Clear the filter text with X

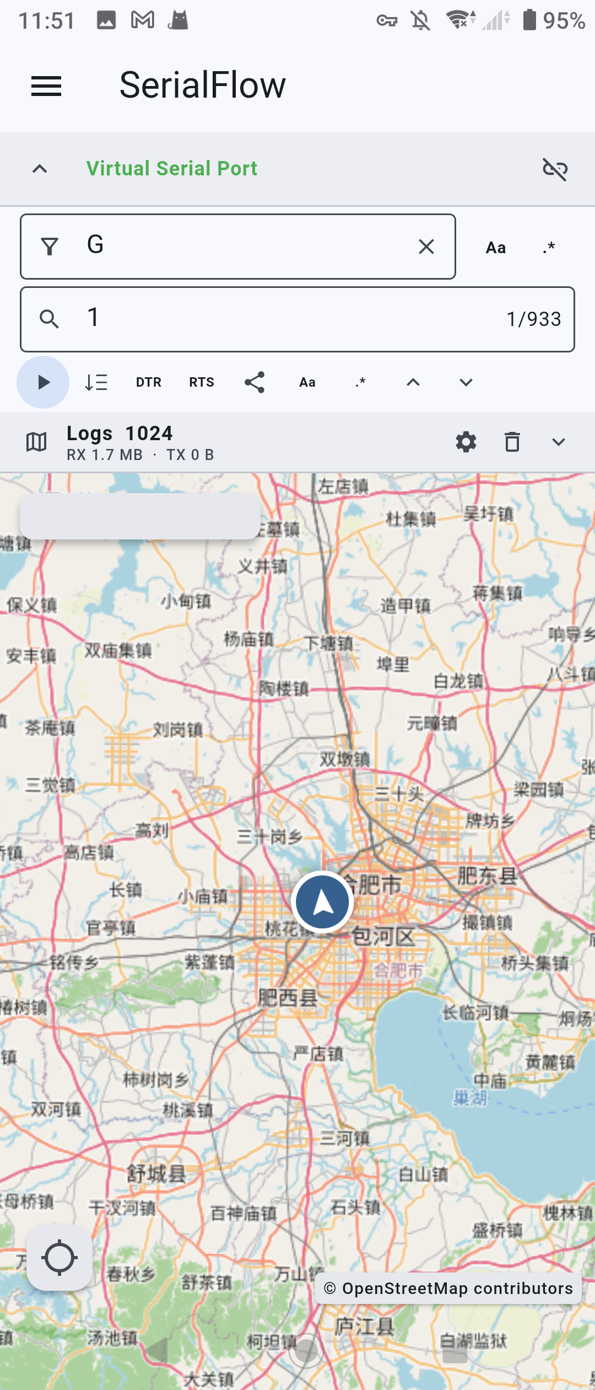(426, 247)
